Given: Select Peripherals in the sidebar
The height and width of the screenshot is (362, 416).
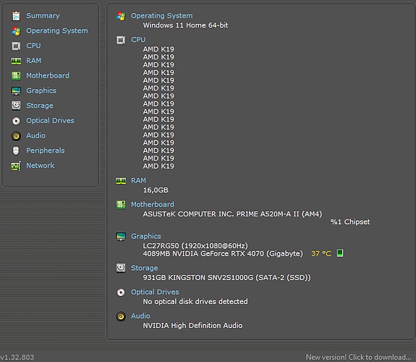Looking at the screenshot, I should 46,151.
